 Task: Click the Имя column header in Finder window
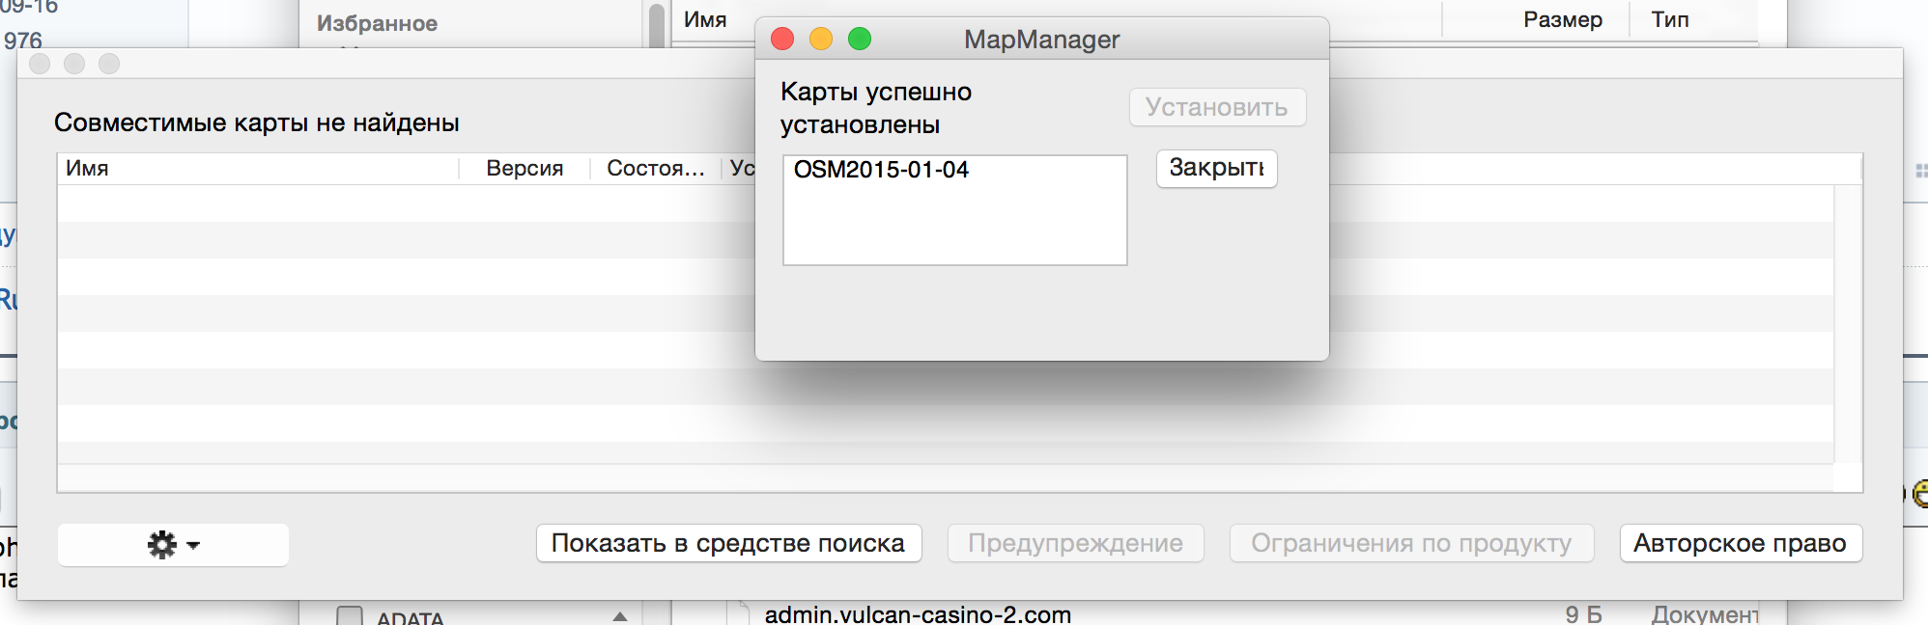tap(706, 20)
